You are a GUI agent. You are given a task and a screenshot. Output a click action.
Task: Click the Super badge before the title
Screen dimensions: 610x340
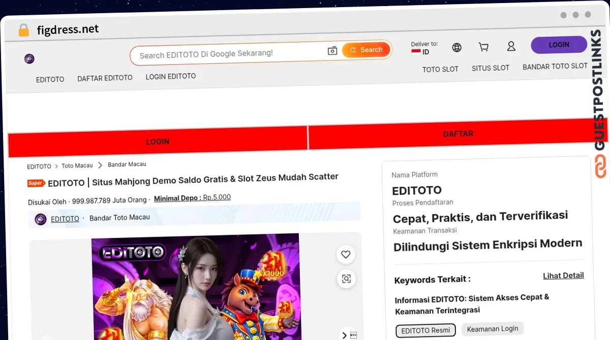(x=36, y=183)
